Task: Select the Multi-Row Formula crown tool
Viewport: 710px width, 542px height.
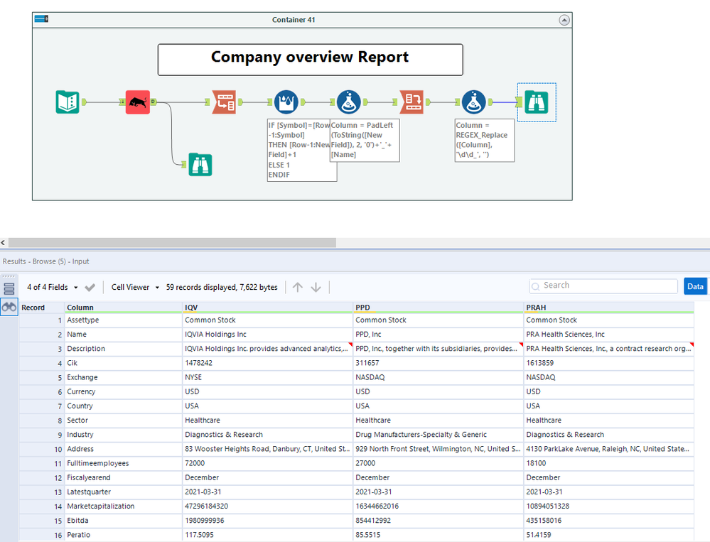Action: coord(287,102)
